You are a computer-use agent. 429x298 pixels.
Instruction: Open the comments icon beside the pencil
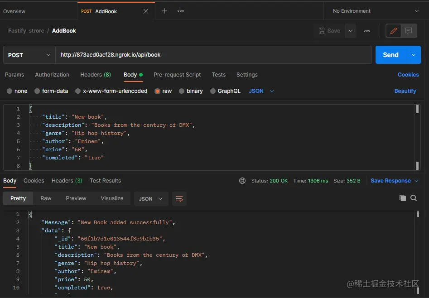point(408,30)
